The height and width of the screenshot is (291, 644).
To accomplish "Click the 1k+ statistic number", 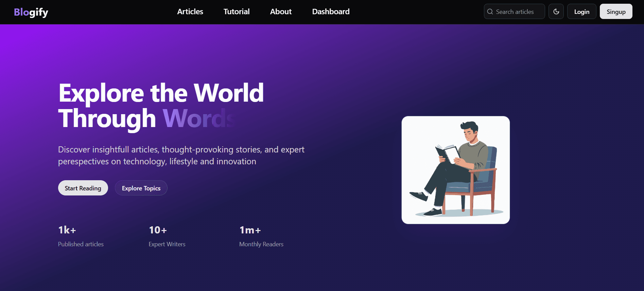I will coord(67,230).
